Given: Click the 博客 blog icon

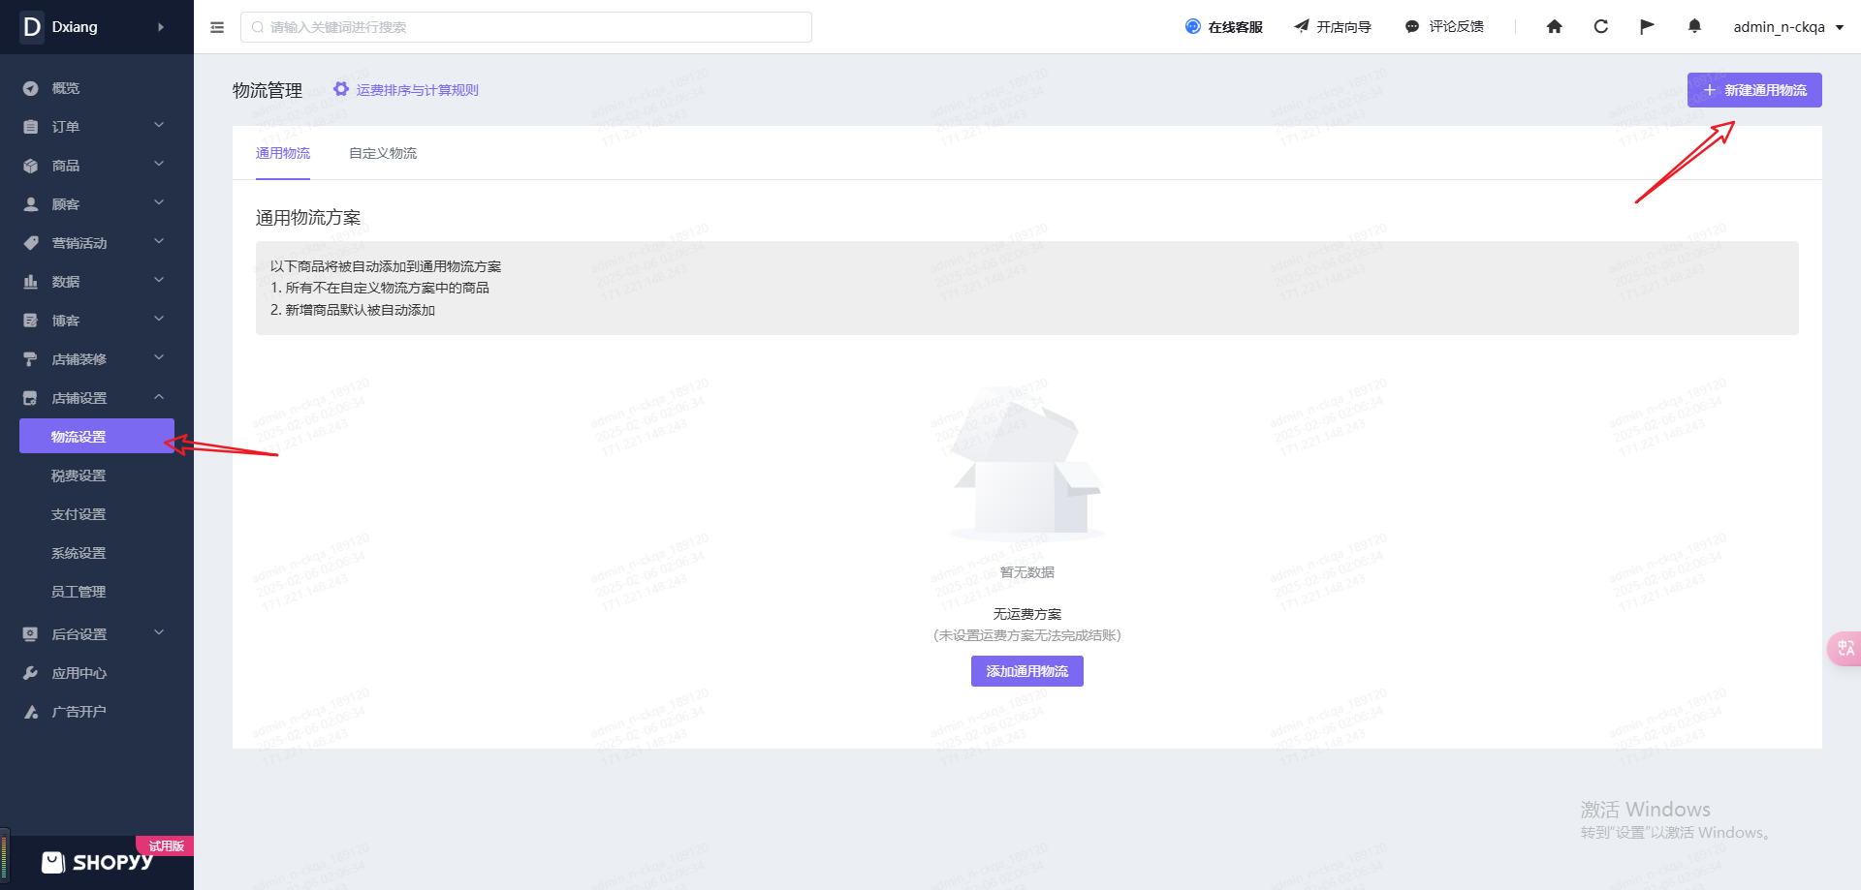Looking at the screenshot, I should 31,321.
